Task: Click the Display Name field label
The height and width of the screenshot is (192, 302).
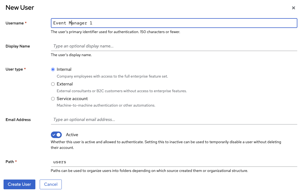Action: click(18, 46)
